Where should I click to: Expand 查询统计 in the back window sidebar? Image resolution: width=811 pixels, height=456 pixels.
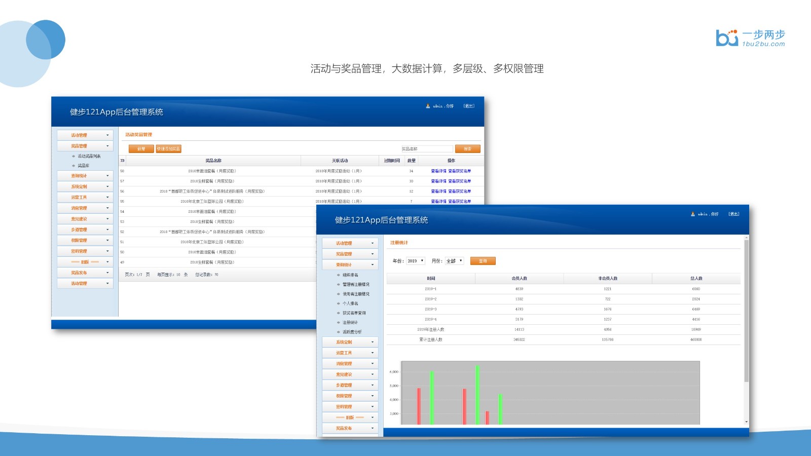(85, 176)
